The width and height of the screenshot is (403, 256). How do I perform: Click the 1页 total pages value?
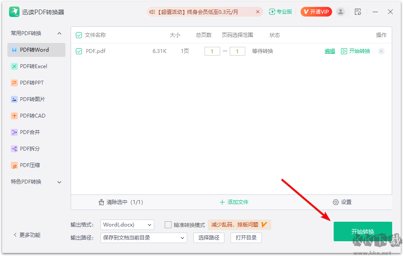[x=185, y=51]
